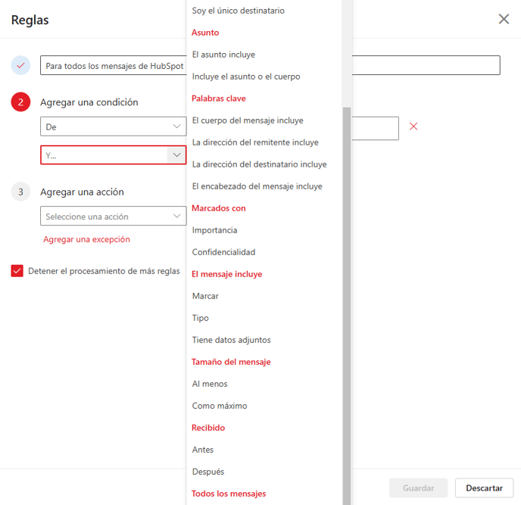The image size is (521, 505).
Task: Open the Seleccione una acción dropdown
Action: click(114, 216)
